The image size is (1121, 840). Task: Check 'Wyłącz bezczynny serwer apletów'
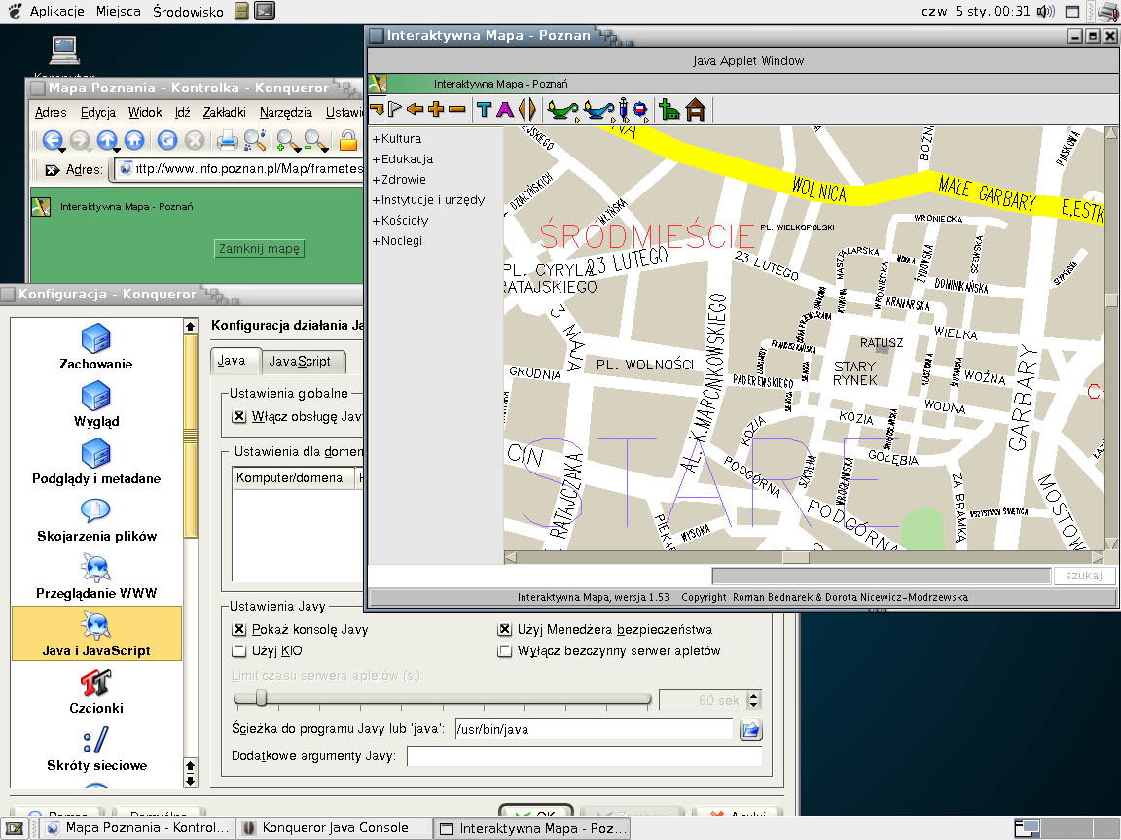[505, 650]
